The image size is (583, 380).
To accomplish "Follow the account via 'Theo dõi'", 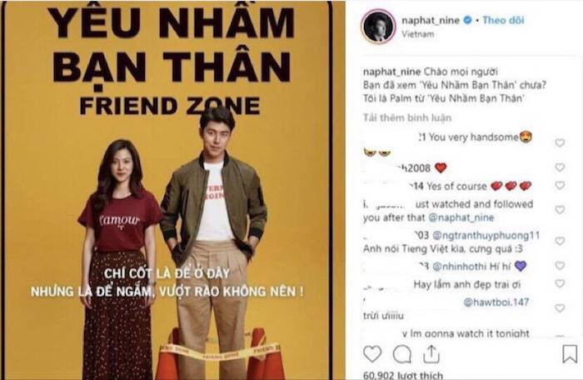I will [x=503, y=20].
